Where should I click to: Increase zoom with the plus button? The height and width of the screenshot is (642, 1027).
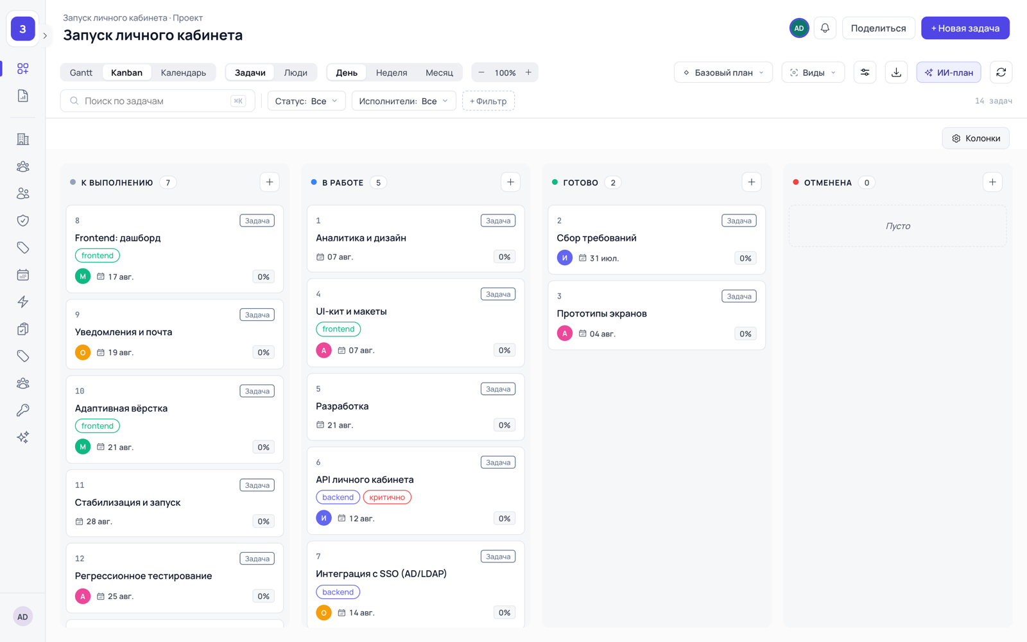[x=528, y=73]
